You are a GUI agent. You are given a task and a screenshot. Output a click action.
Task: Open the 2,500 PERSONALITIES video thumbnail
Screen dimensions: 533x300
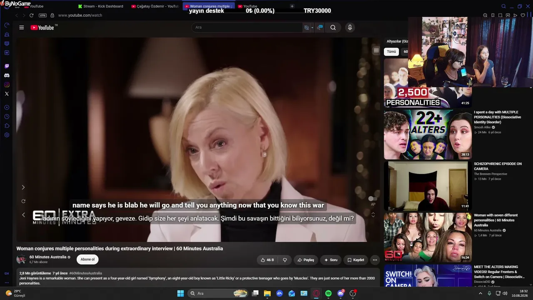click(428, 83)
